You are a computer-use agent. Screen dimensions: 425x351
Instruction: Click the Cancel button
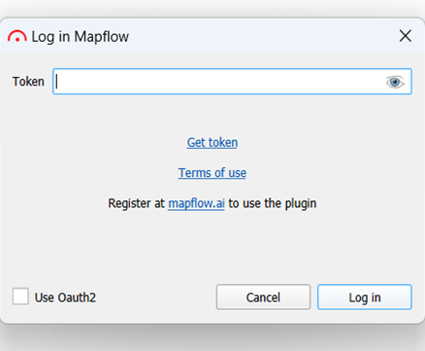pos(263,298)
